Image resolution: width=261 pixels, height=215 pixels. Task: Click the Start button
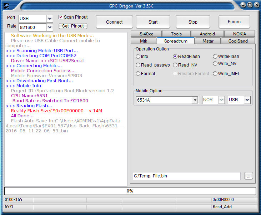coord(153,22)
